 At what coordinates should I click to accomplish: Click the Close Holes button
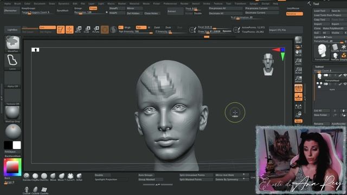pyautogui.click(x=152, y=13)
